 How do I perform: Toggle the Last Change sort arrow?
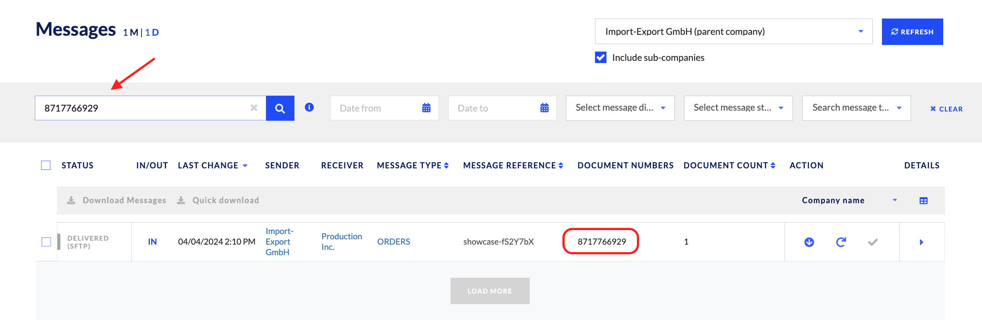(245, 166)
